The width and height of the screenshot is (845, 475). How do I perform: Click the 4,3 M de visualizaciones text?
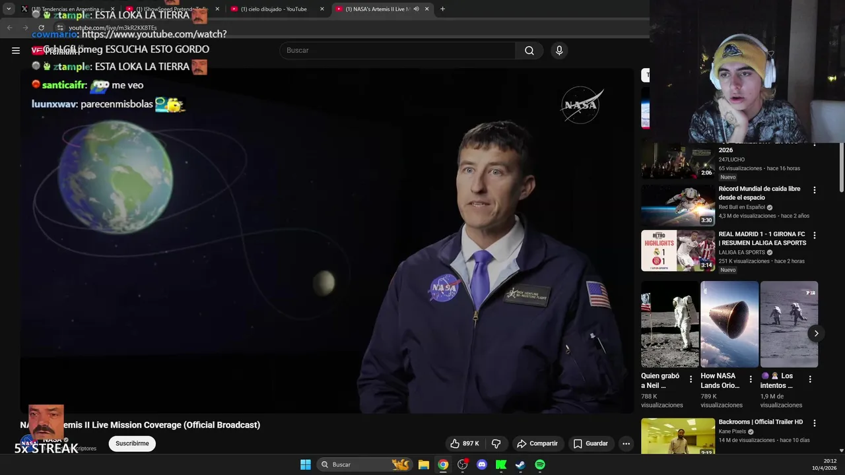coord(747,216)
